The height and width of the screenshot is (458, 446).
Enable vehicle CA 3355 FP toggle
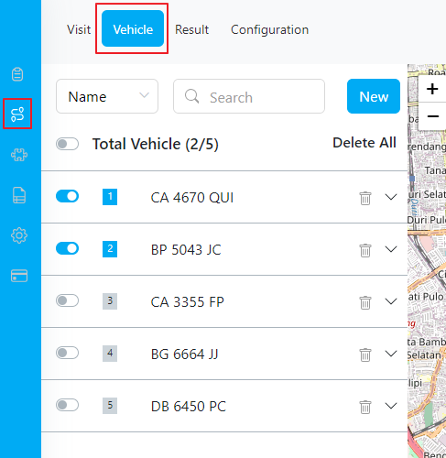tap(67, 300)
